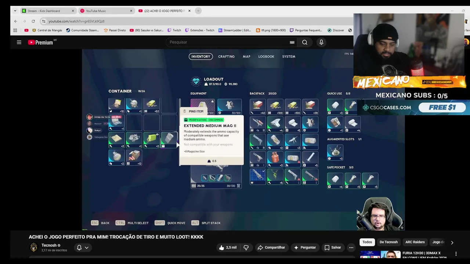The width and height of the screenshot is (470, 264).
Task: Dislike the video with the thumbs-down icon
Action: point(246,247)
